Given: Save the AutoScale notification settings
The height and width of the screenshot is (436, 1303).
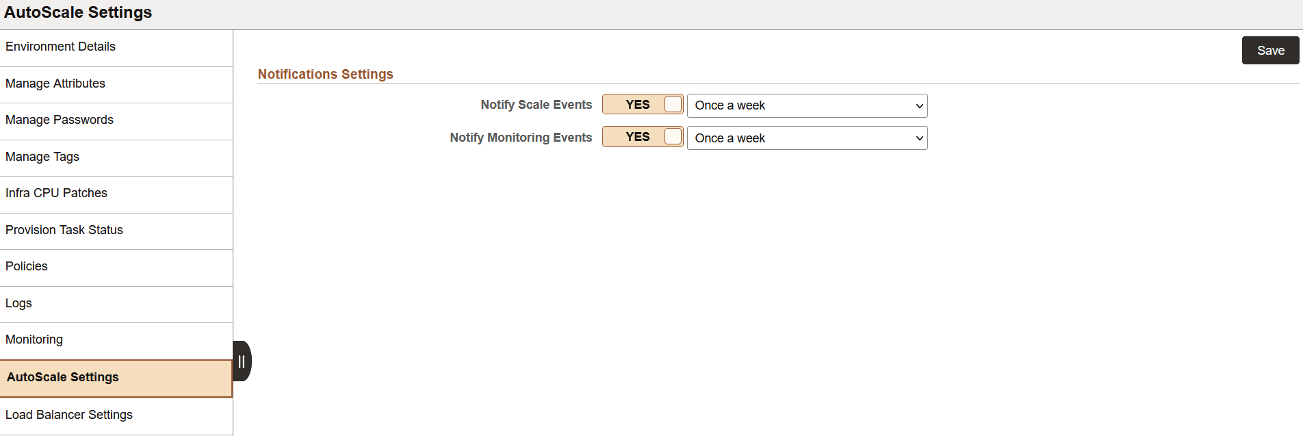Looking at the screenshot, I should (1269, 50).
